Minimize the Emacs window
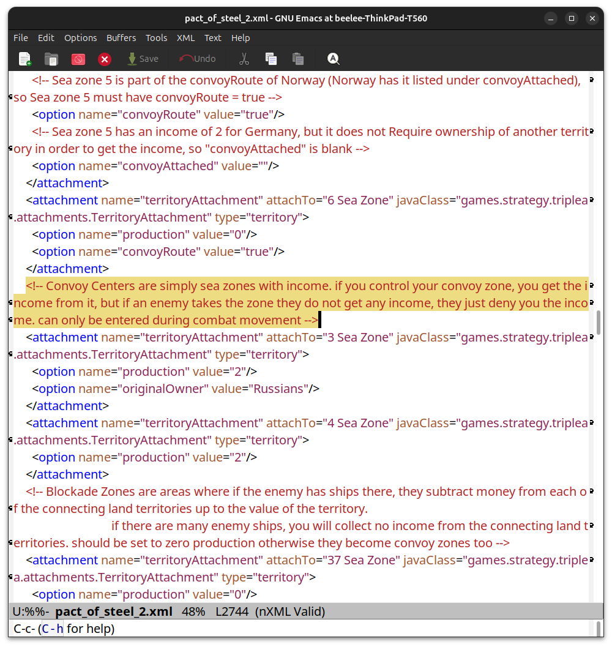The height and width of the screenshot is (647, 612). 551,18
